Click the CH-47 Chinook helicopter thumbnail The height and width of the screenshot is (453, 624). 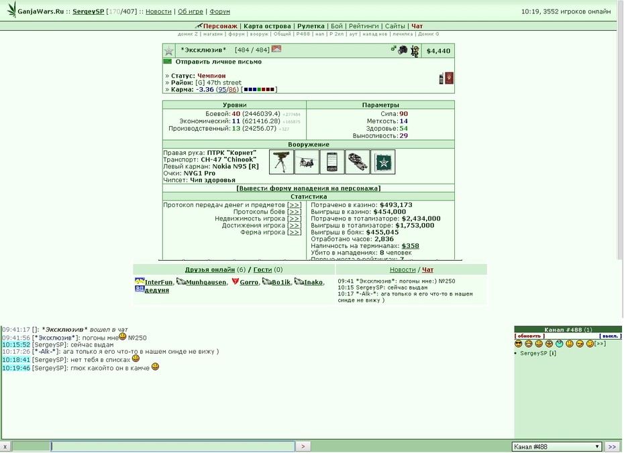click(x=307, y=161)
